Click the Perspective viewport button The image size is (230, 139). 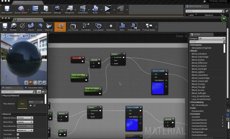click(x=13, y=36)
